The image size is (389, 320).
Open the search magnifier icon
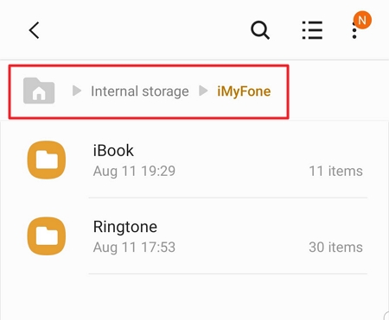click(260, 30)
